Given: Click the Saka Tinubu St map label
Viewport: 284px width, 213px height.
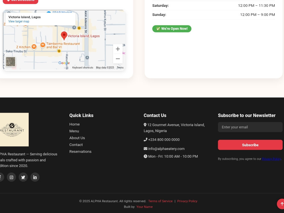Looking at the screenshot, I should coord(16,51).
